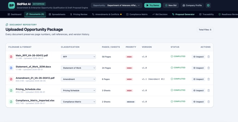Click the ENTERPRISE badge
Viewport: 238px width, 122px height.
[x=39, y=4]
